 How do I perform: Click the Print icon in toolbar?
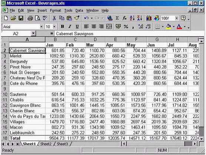tap(30, 18)
